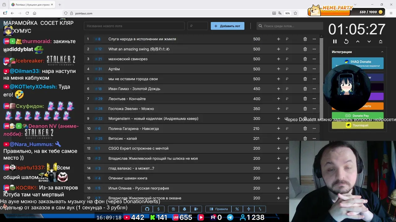This screenshot has height=222, width=396.
Task: Open more options for What an amazing swing
Action: (314, 49)
